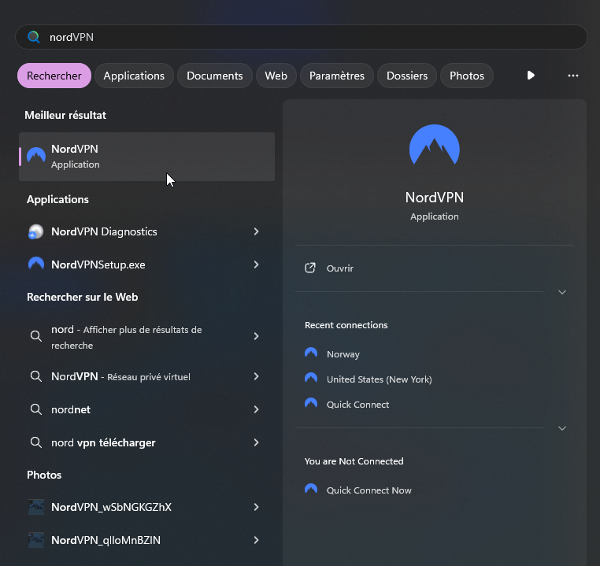
Task: Switch to the Applications filter tab
Action: coord(134,76)
